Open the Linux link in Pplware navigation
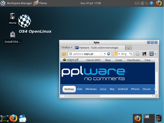The image size is (164, 123). (103, 89)
